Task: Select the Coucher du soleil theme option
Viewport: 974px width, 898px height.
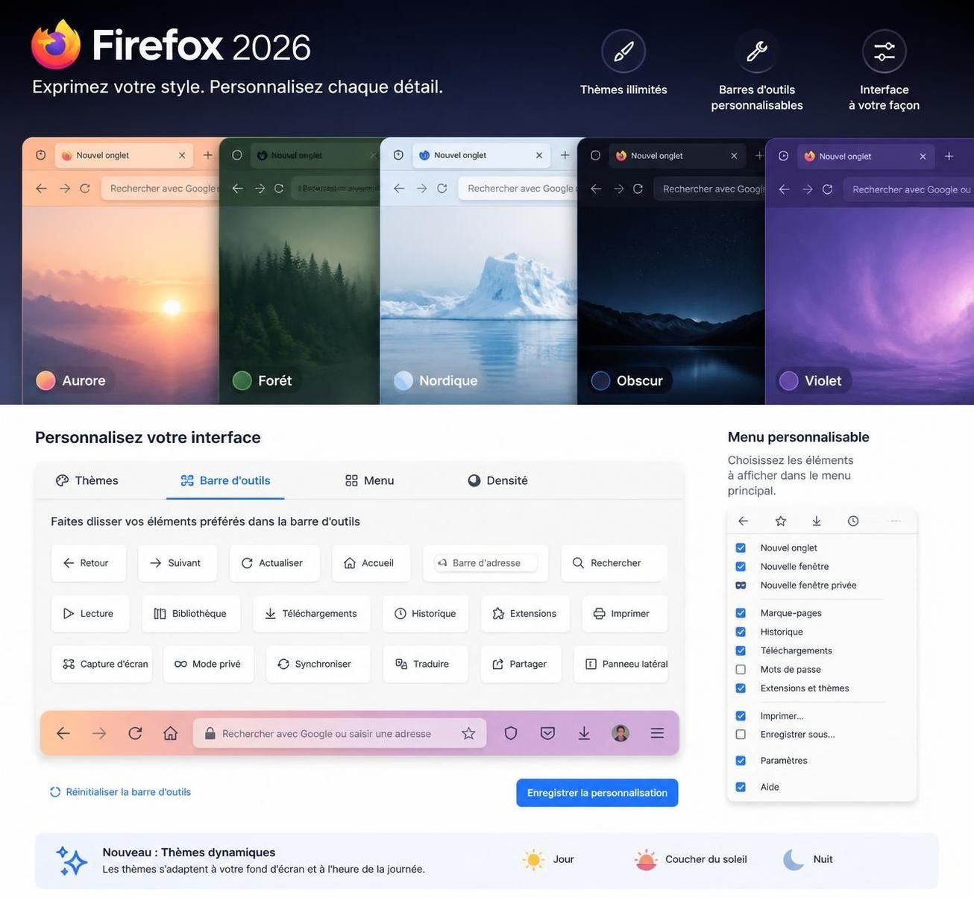Action: tap(691, 859)
